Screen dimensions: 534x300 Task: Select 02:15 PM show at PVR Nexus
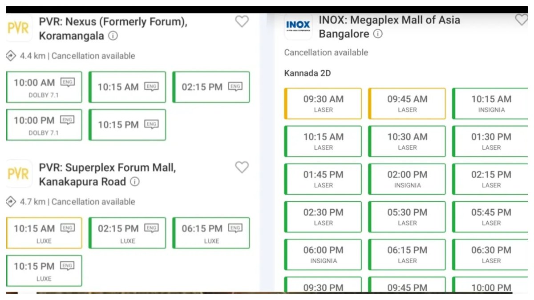pyautogui.click(x=211, y=87)
